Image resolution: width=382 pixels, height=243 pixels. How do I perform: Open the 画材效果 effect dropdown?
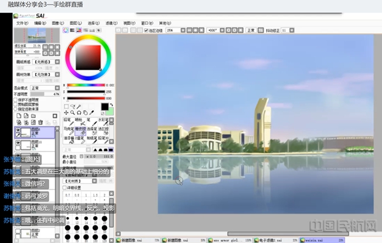pyautogui.click(x=46, y=74)
